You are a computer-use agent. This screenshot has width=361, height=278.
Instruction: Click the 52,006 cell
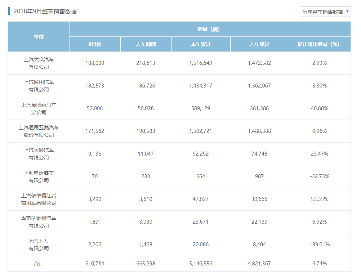pyautogui.click(x=95, y=108)
